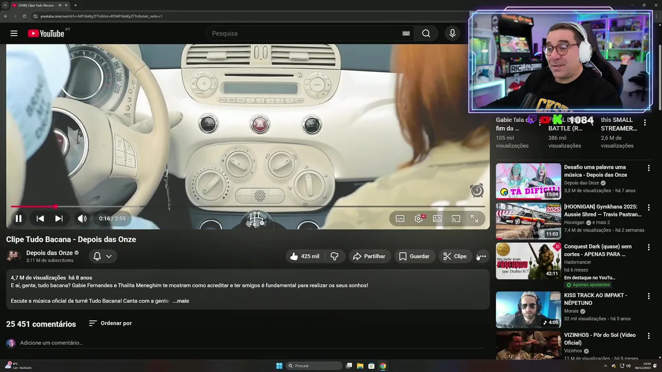Viewport: 662px width, 372px height.
Task: Open Chrome from the taskbar
Action: click(x=383, y=366)
